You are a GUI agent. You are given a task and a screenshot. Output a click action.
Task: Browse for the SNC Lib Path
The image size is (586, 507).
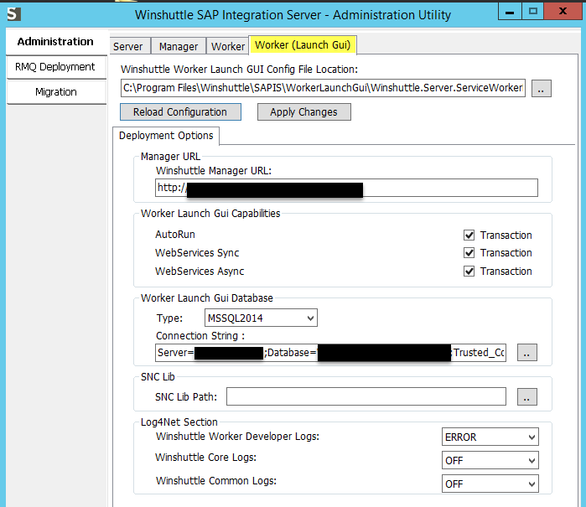click(527, 396)
